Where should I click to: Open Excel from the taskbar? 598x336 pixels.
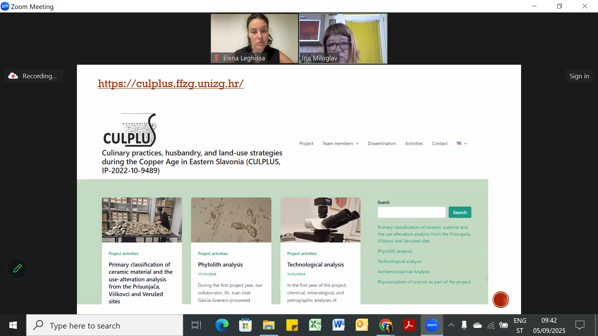(315, 325)
